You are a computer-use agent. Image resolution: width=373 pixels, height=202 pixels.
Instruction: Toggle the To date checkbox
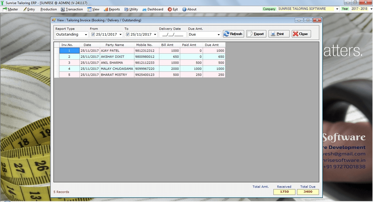coord(128,34)
